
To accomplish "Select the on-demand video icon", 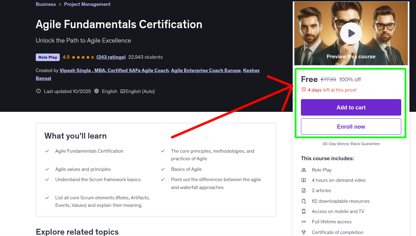I will [304, 180].
